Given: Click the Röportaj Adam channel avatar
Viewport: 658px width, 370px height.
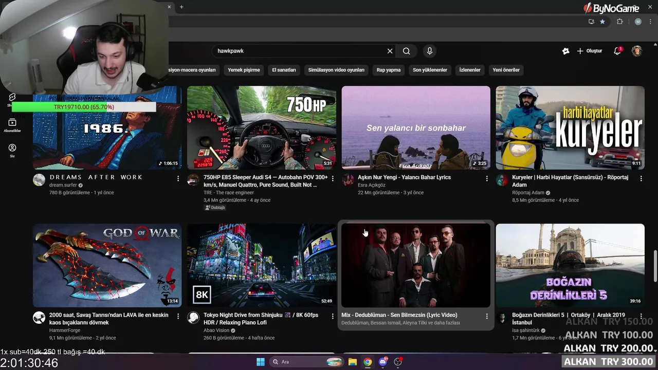Looking at the screenshot, I should pos(502,180).
